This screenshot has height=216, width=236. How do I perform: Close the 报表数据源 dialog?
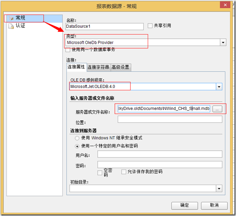point(225,5)
